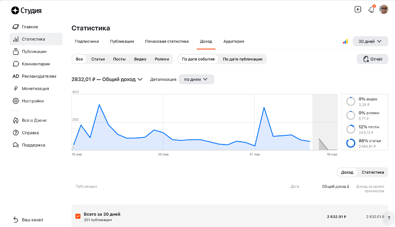Click the статьи 88% donut indicator

[351, 143]
